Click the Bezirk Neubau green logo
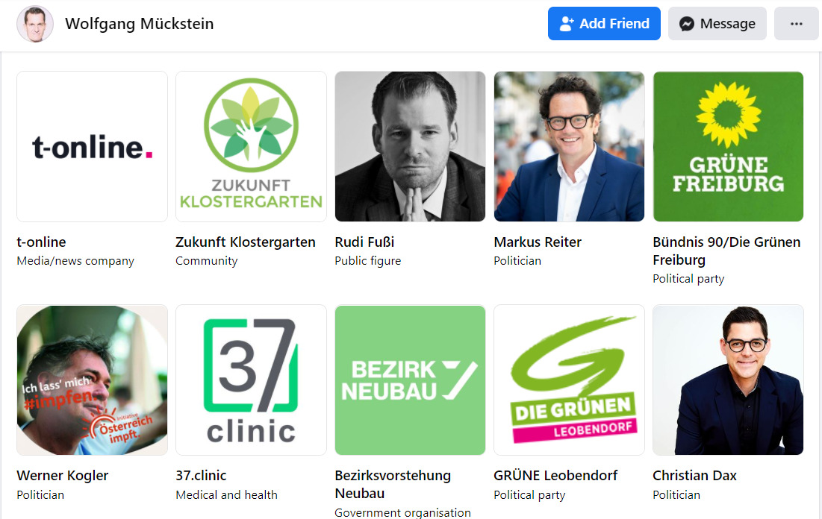Viewport: 822px width, 519px height. coord(410,380)
